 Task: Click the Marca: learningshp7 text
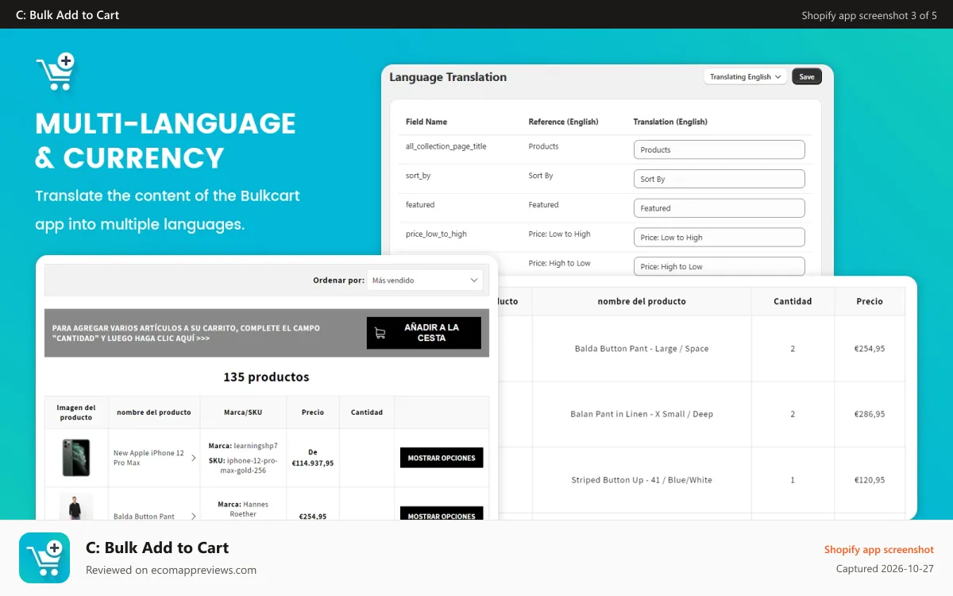(243, 446)
